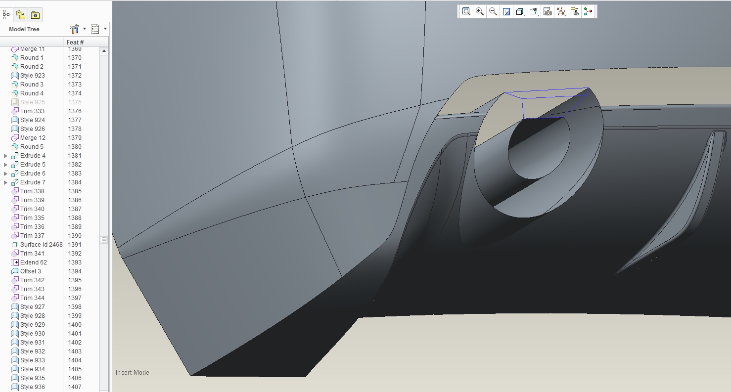Click the Zoom Out magnifier icon
The height and width of the screenshot is (392, 731).
pyautogui.click(x=493, y=11)
